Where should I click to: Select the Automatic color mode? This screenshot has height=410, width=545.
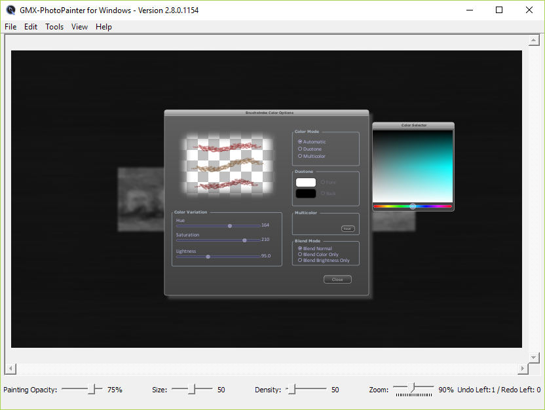coord(300,142)
